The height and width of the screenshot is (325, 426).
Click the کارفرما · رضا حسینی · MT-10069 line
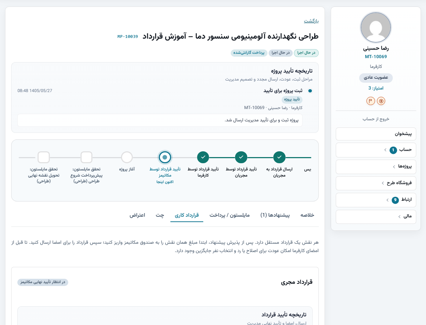273,108
